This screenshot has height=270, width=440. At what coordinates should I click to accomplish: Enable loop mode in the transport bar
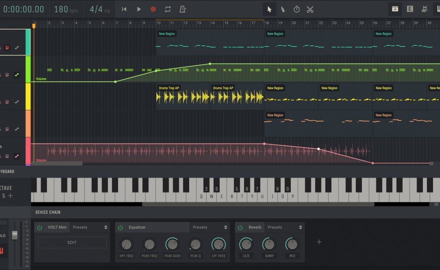click(168, 9)
